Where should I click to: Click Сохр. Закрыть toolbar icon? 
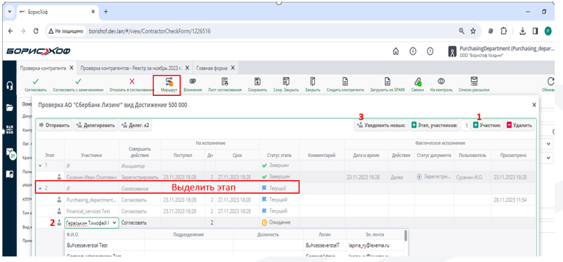click(x=286, y=81)
